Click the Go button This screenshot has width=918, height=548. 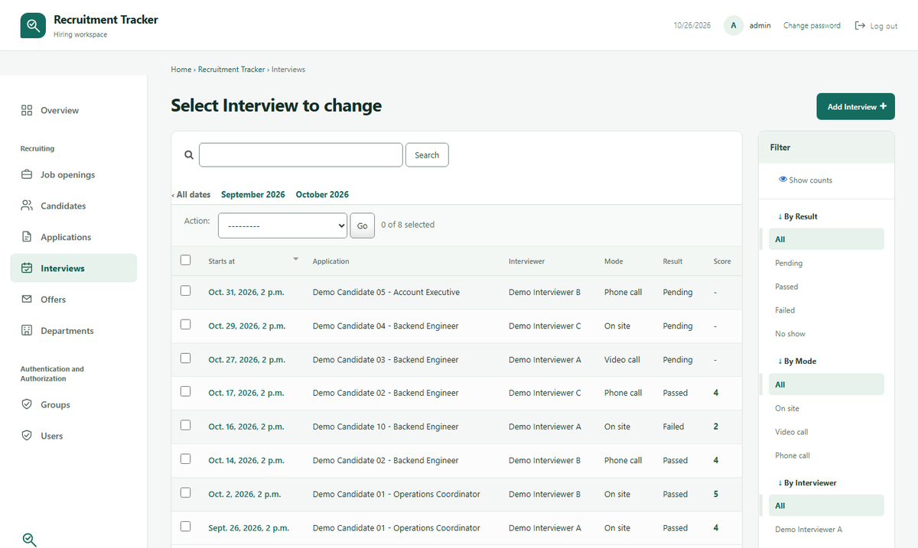coord(363,225)
